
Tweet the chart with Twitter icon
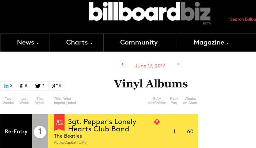point(40,86)
